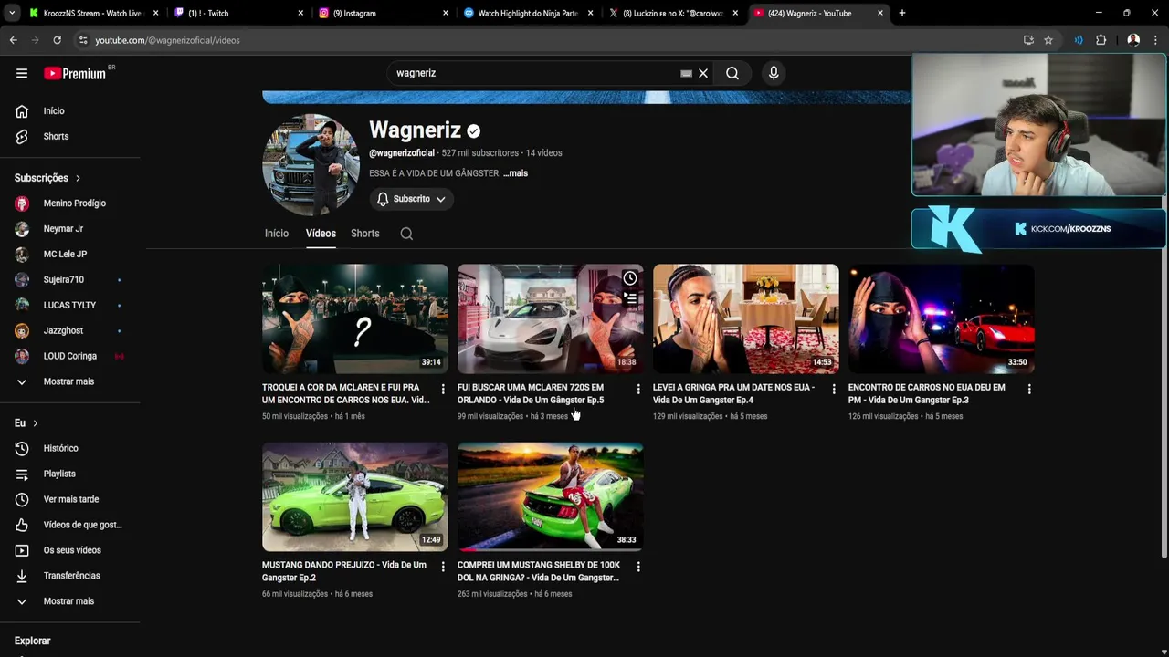Open a new browser tab with plus

point(902,13)
